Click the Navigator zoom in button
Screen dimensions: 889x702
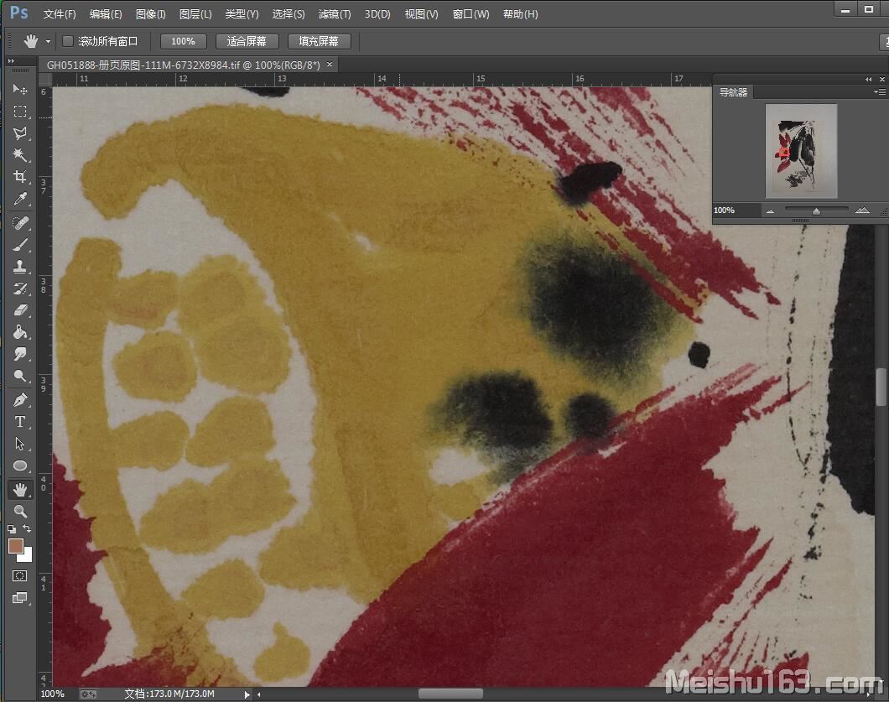[862, 211]
